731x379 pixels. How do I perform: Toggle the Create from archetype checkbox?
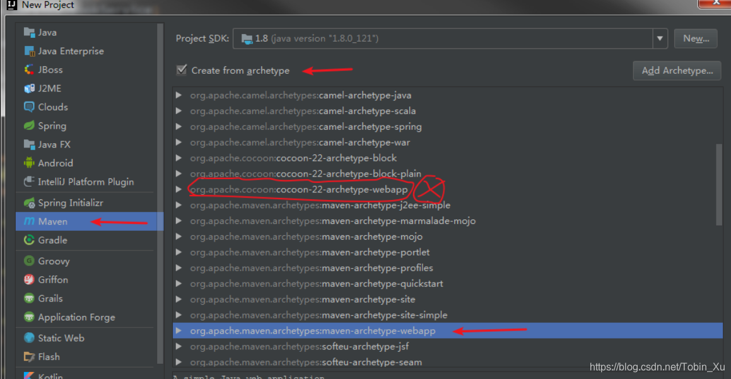(182, 70)
